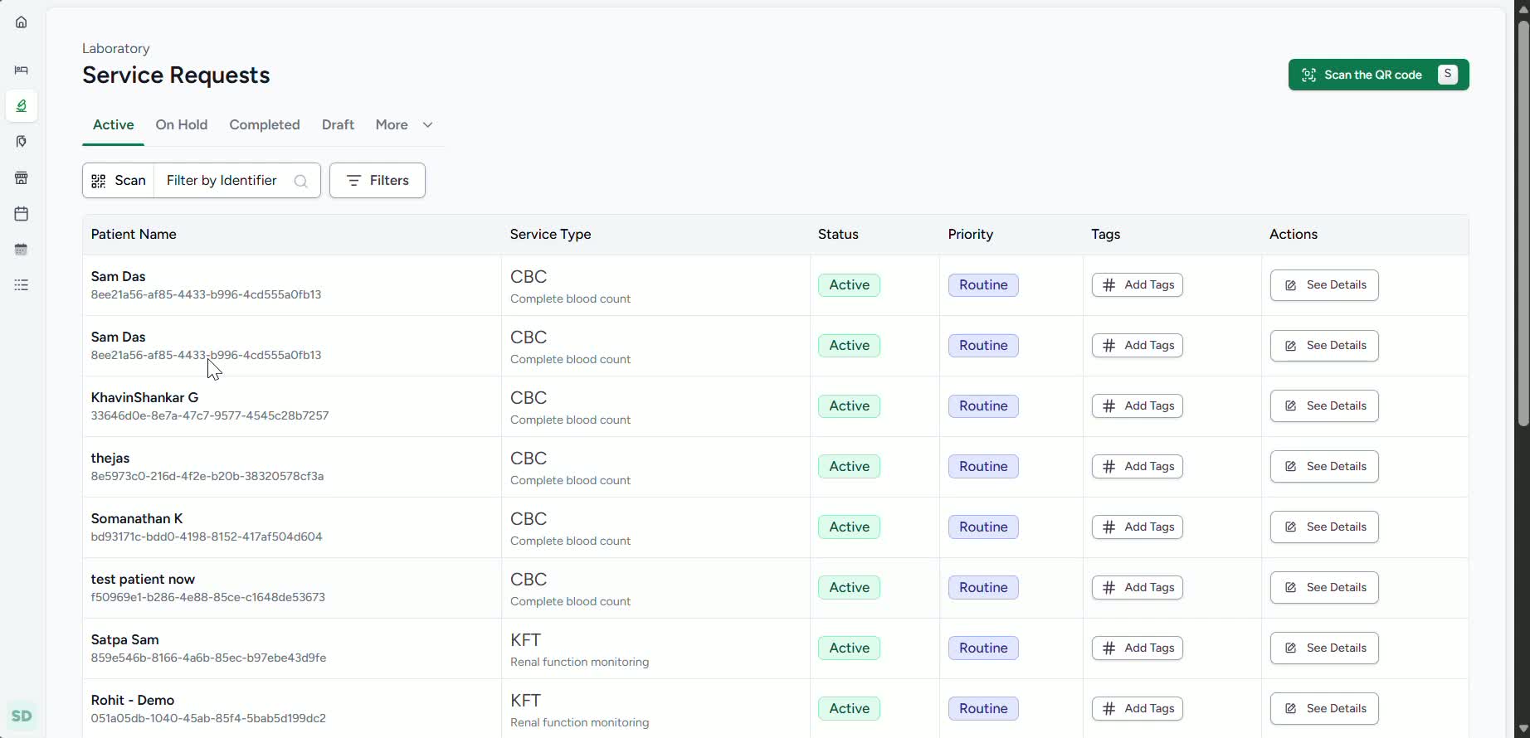Click the vertical page scrollbar

click(1523, 224)
